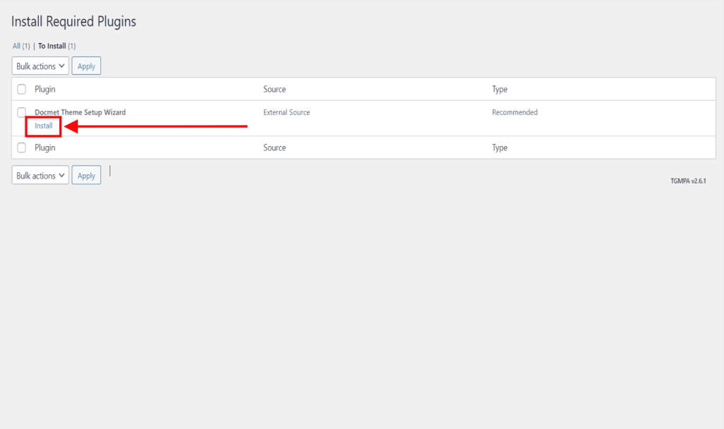
Task: Open the bottom Bulk actions dropdown
Action: pos(40,176)
